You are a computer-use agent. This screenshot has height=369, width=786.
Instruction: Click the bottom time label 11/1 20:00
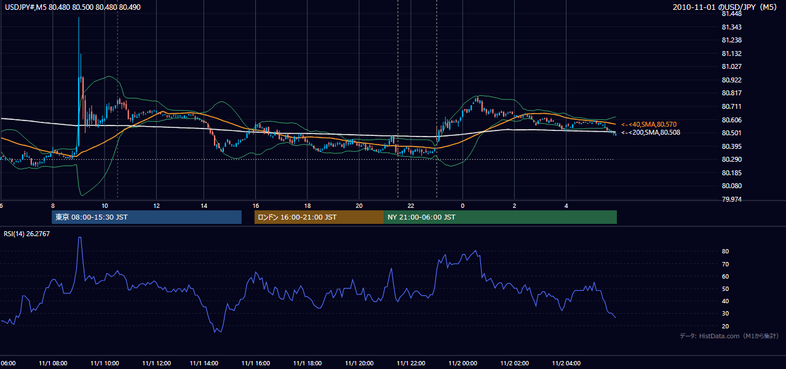coord(360,363)
